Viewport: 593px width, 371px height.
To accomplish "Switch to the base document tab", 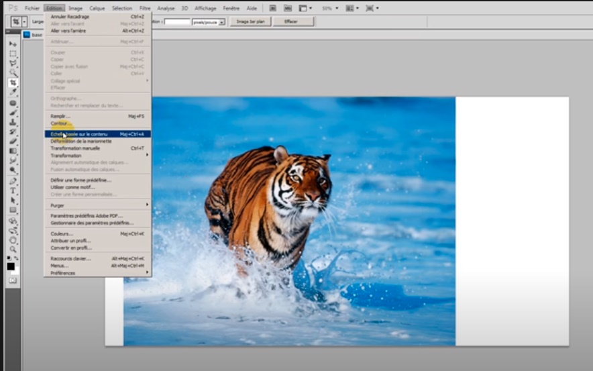I will (33, 35).
